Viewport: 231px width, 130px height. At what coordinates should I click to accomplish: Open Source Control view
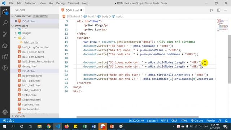tap(5, 34)
